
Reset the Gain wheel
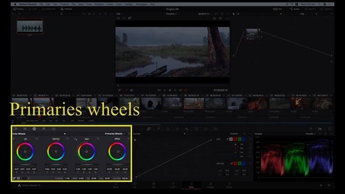(x=98, y=139)
